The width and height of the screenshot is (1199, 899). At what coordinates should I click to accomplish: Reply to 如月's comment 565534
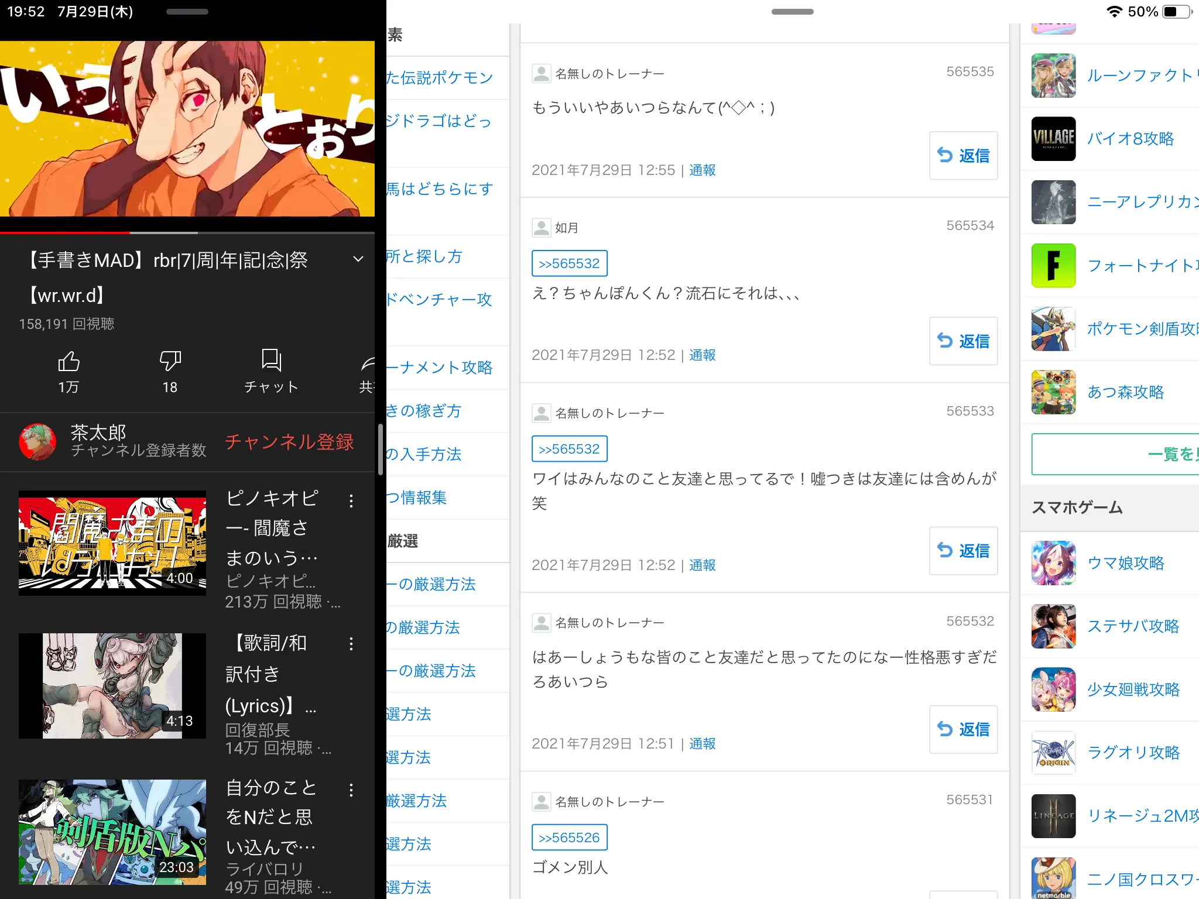964,341
